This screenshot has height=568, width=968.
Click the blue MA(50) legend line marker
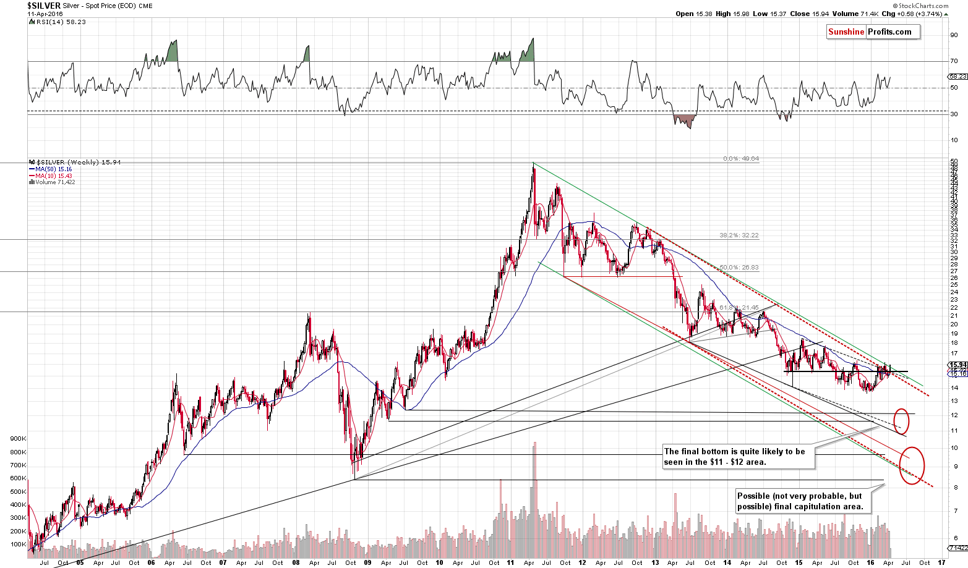click(32, 169)
